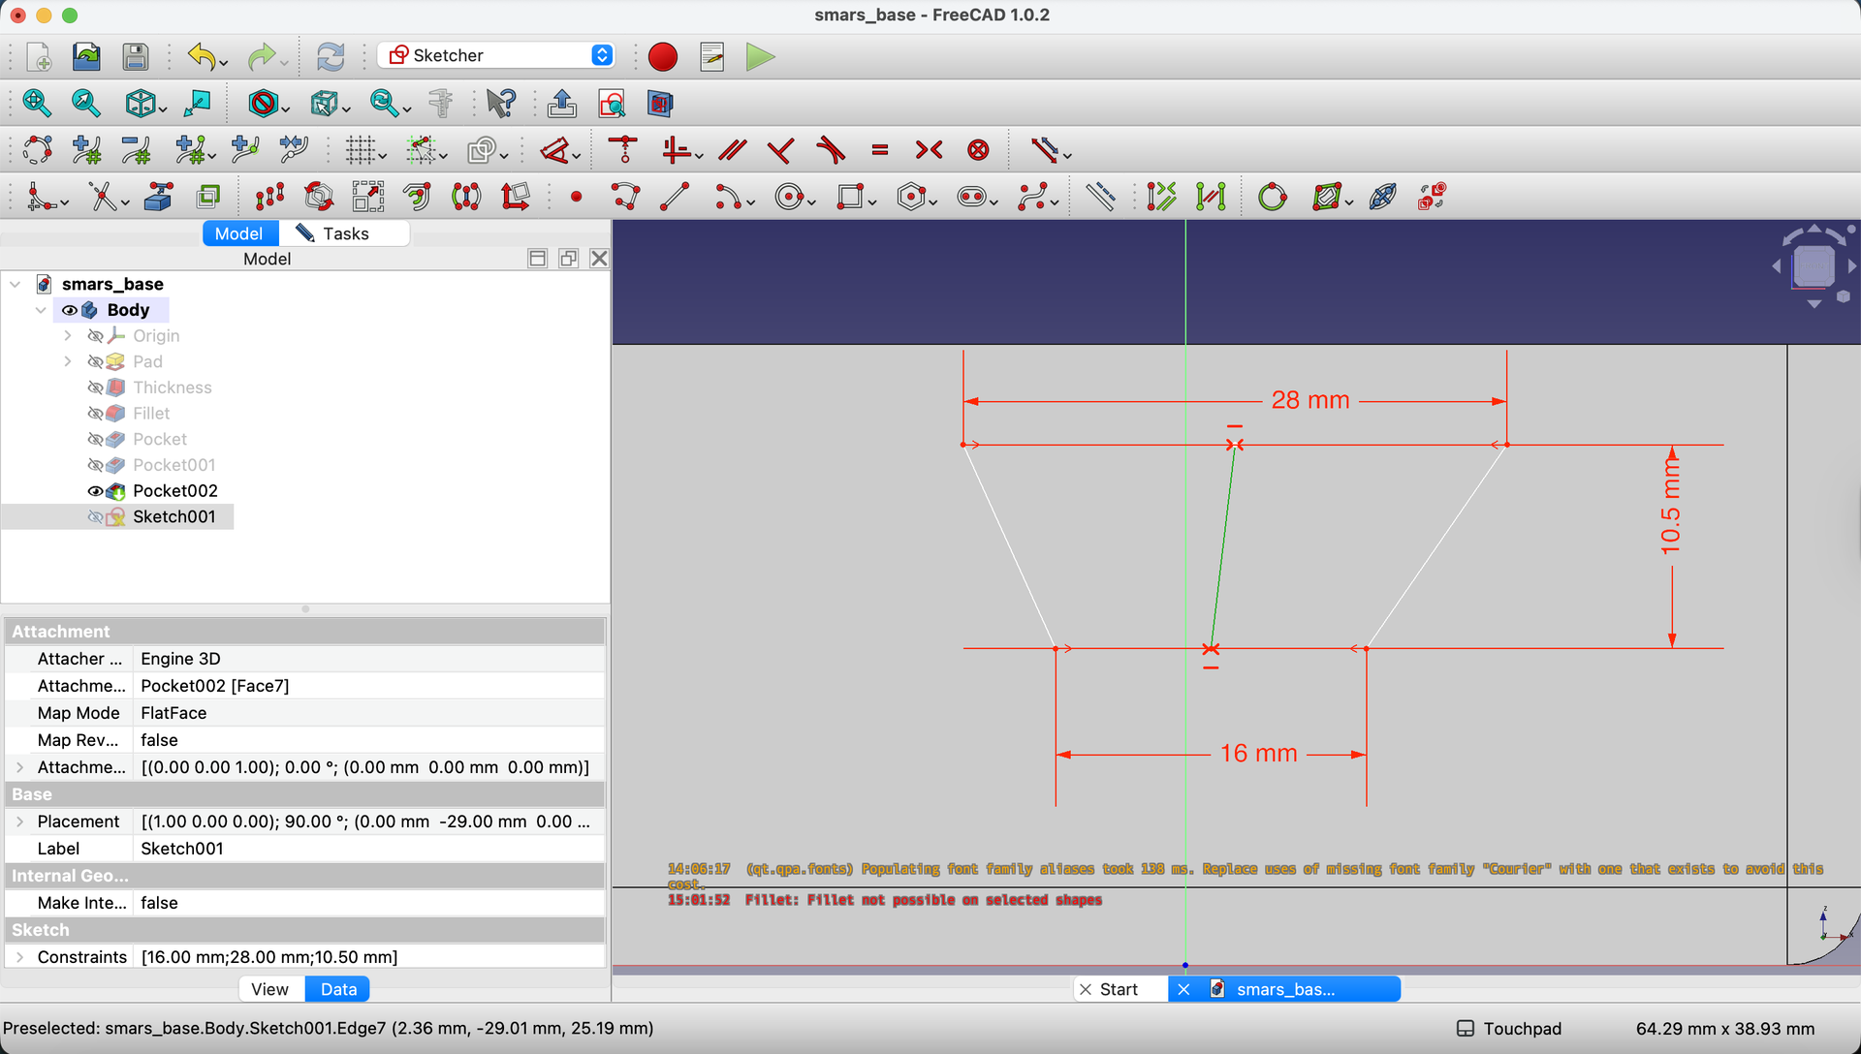
Task: Toggle visibility eye of Pocket002
Action: pos(95,491)
